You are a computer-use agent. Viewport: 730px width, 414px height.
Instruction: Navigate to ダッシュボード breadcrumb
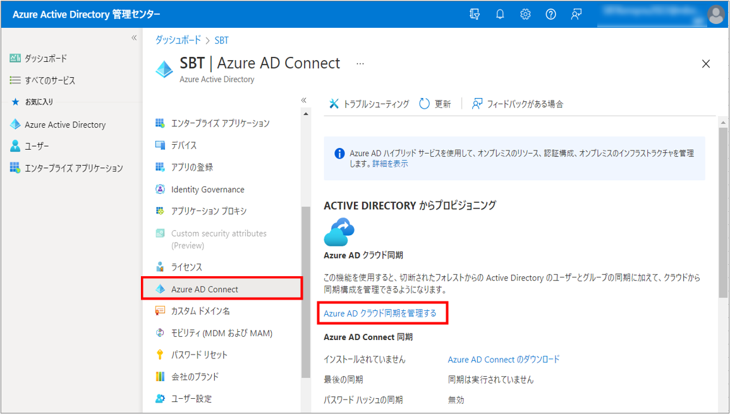[178, 40]
